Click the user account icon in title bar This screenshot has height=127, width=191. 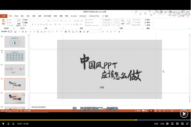click(x=161, y=12)
